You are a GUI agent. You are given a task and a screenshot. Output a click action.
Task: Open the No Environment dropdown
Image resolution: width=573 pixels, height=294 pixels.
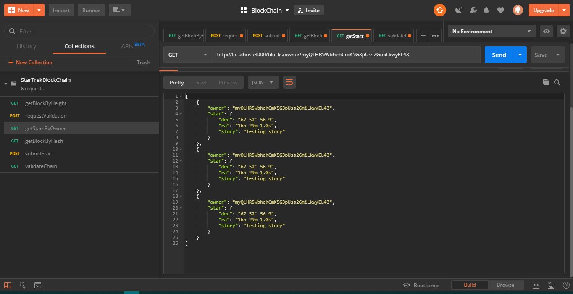click(492, 31)
